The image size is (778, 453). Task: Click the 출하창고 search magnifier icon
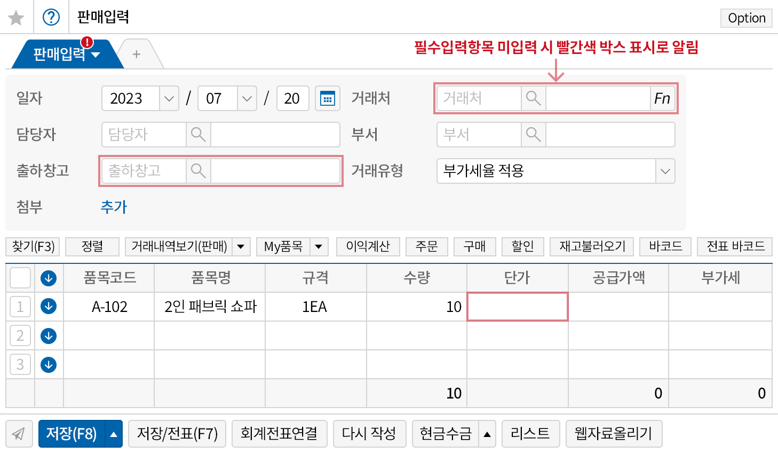pyautogui.click(x=198, y=171)
